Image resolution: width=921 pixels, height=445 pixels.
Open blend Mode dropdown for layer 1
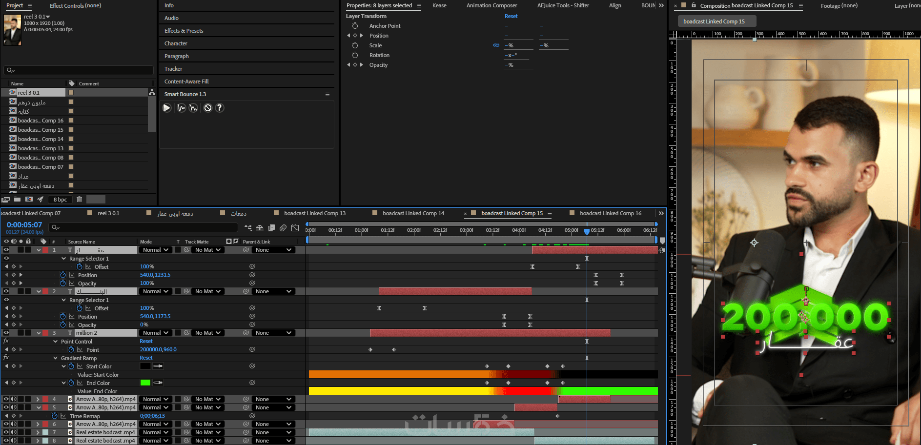point(155,250)
